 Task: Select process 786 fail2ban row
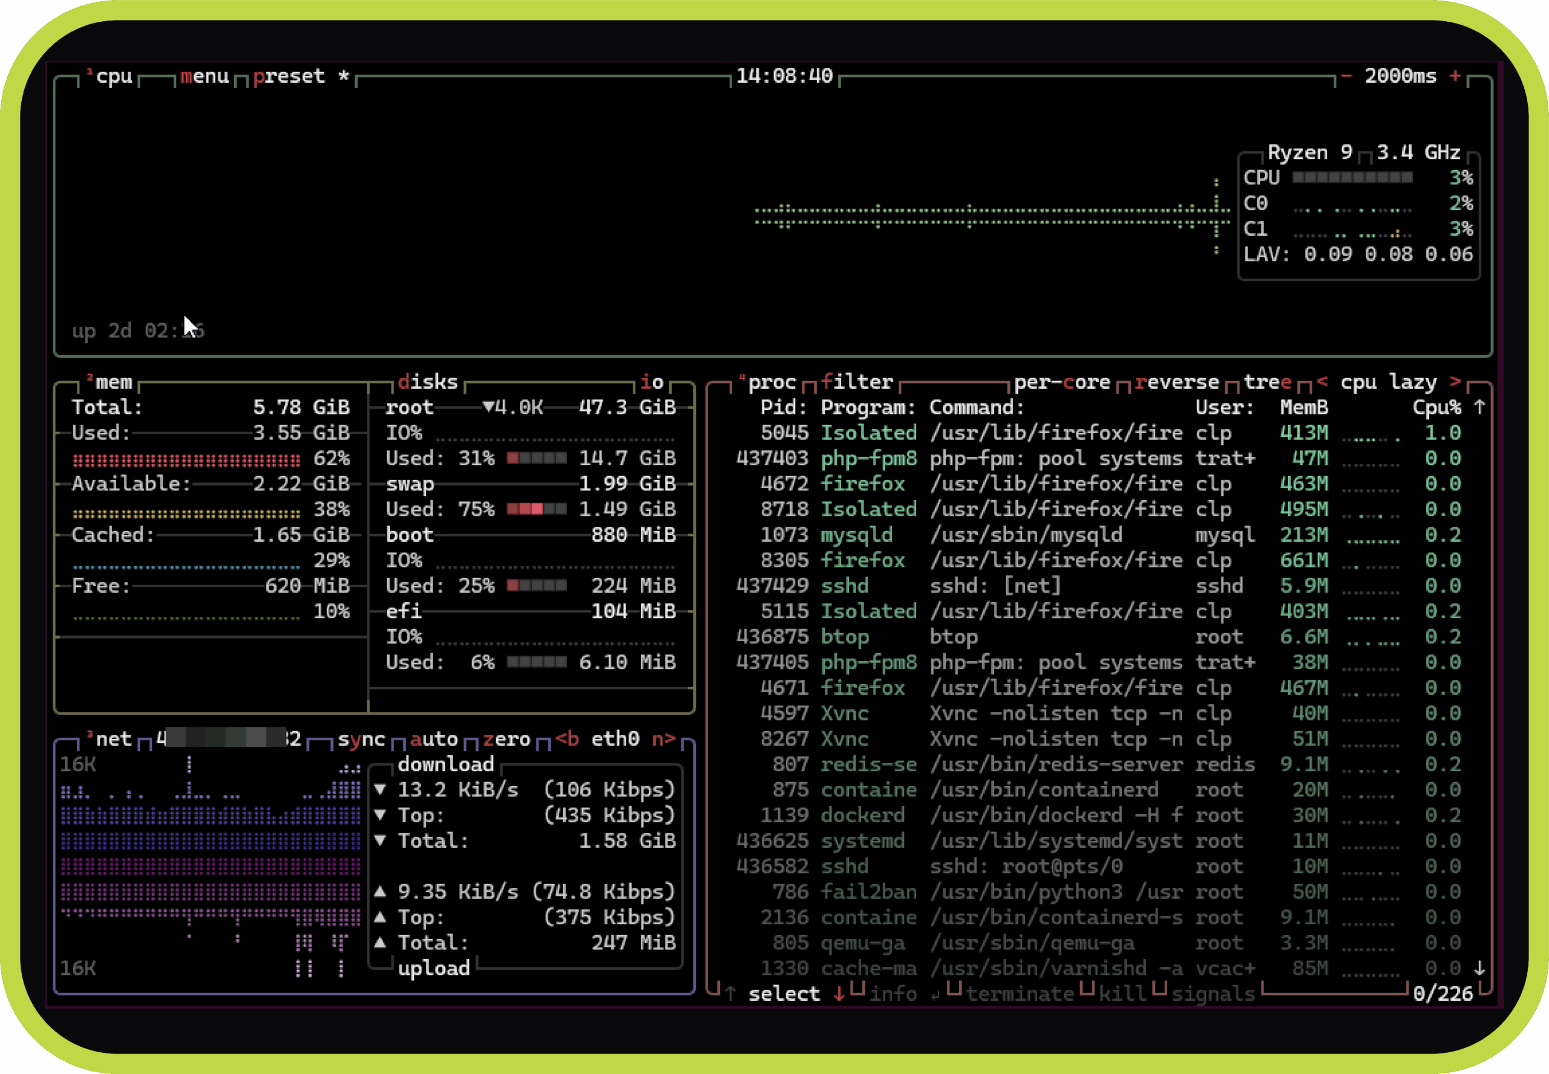(1099, 893)
